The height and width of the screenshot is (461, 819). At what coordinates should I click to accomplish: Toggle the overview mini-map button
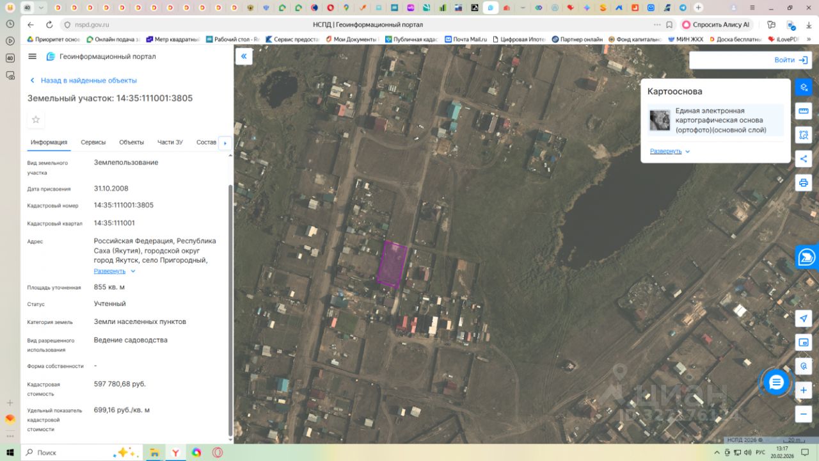point(804,343)
